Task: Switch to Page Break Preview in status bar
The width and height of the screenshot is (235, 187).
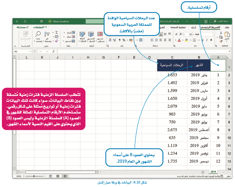Action: click(x=50, y=176)
